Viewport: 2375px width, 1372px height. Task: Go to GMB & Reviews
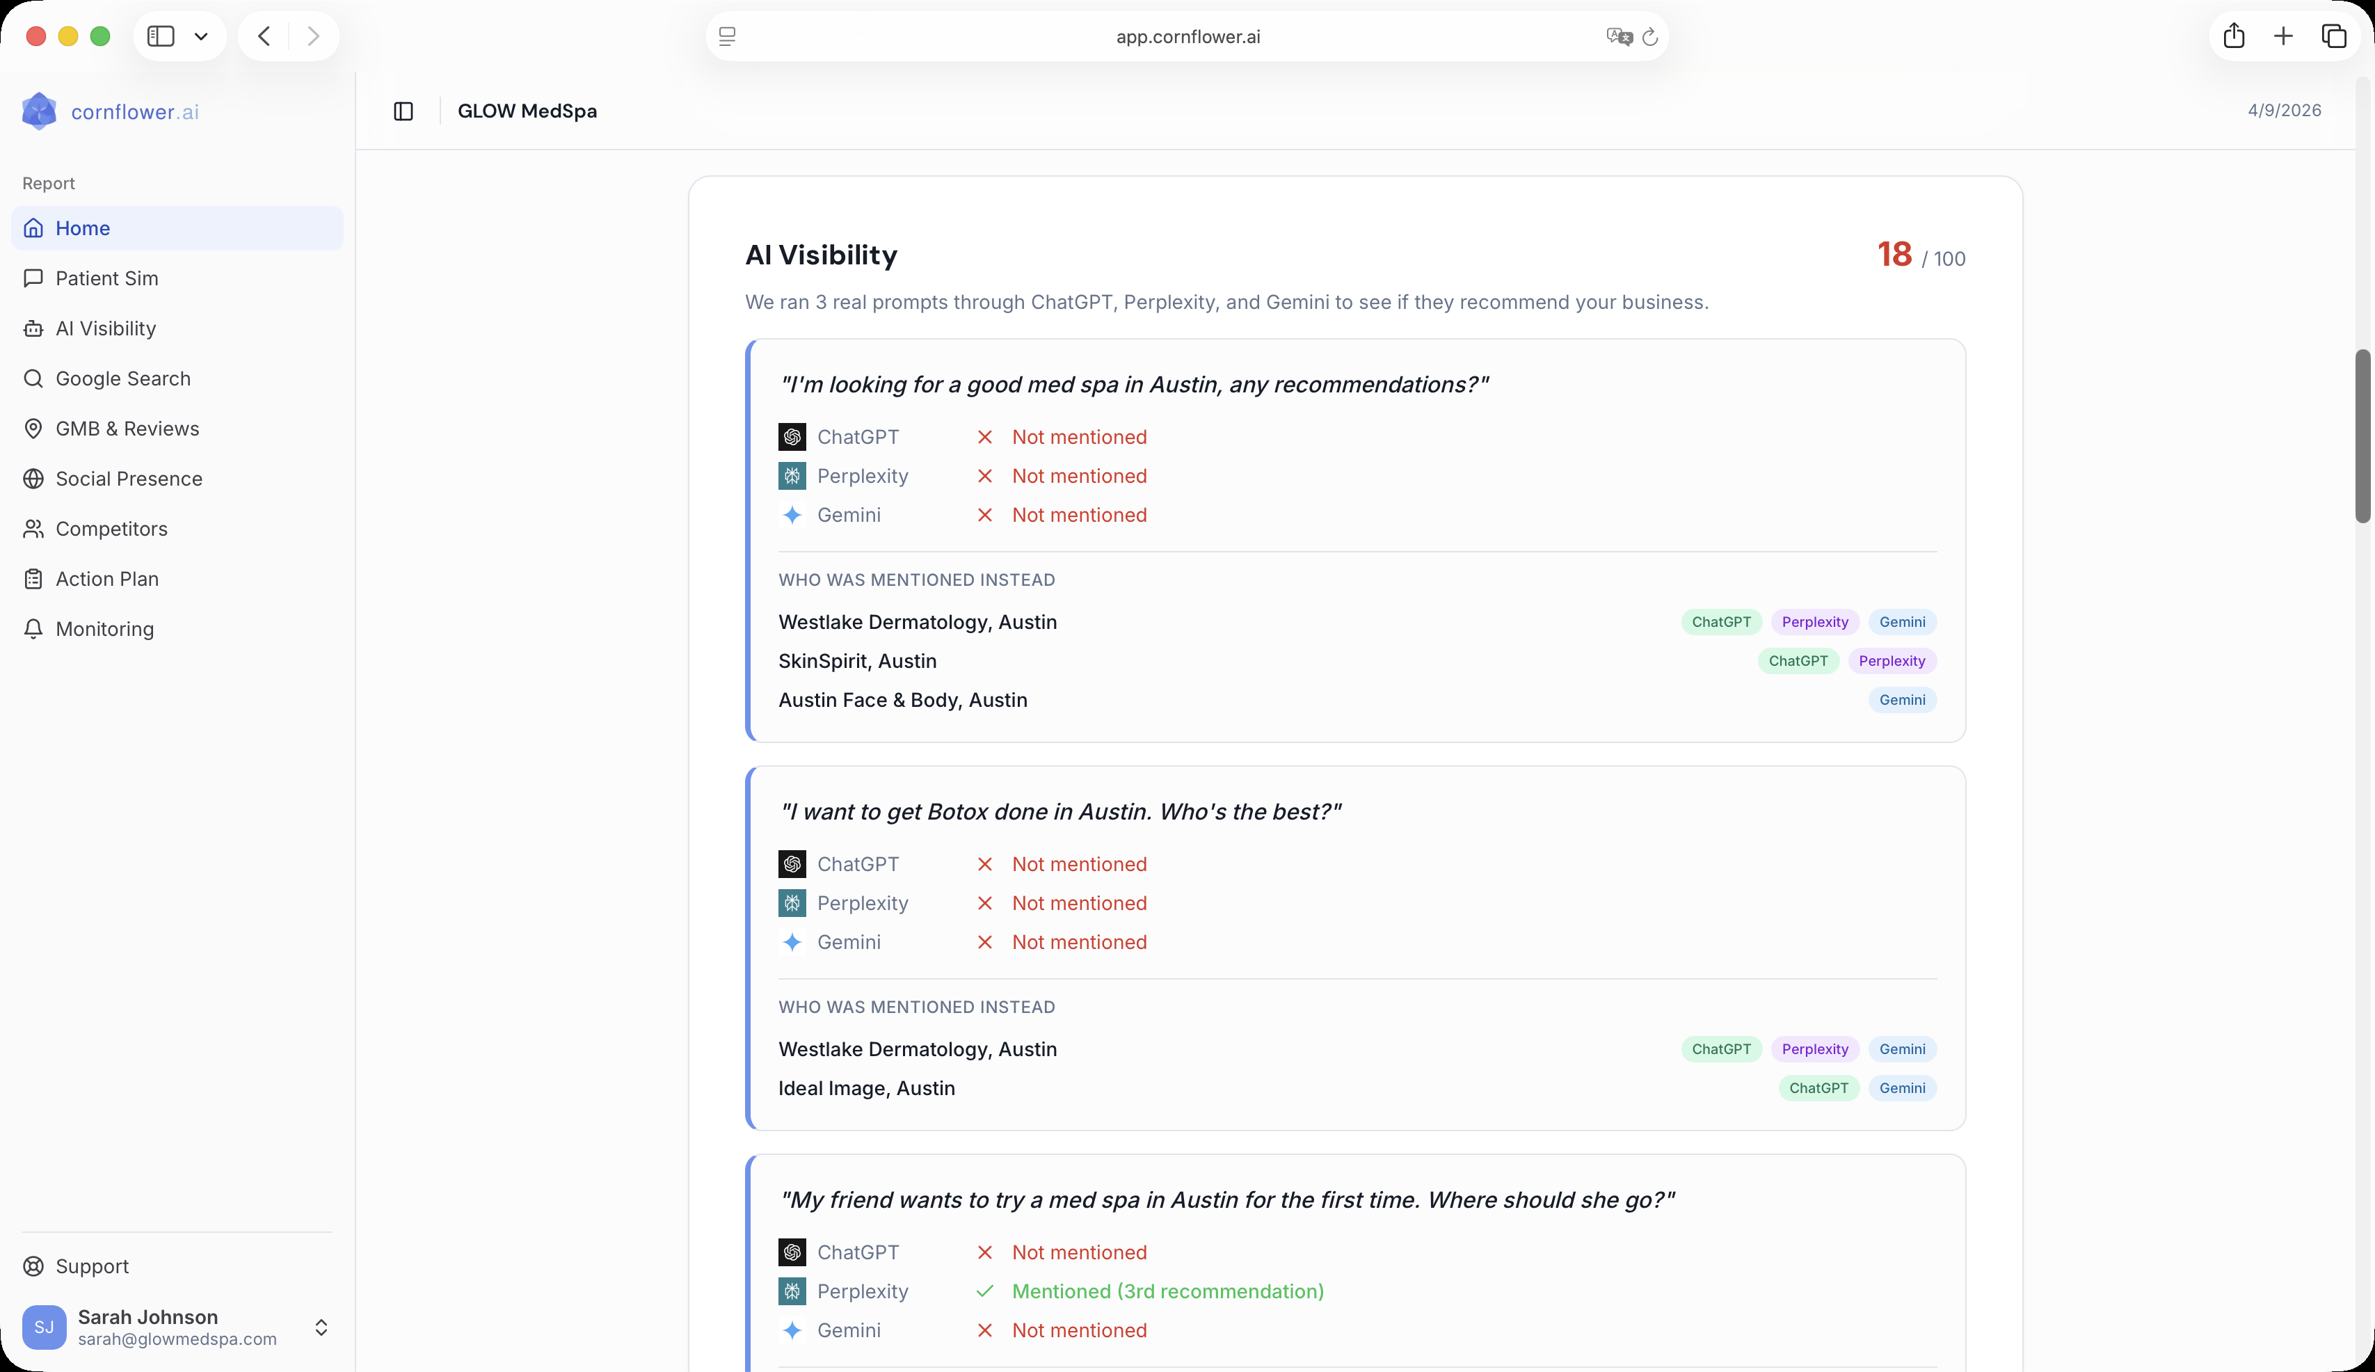tap(126, 428)
